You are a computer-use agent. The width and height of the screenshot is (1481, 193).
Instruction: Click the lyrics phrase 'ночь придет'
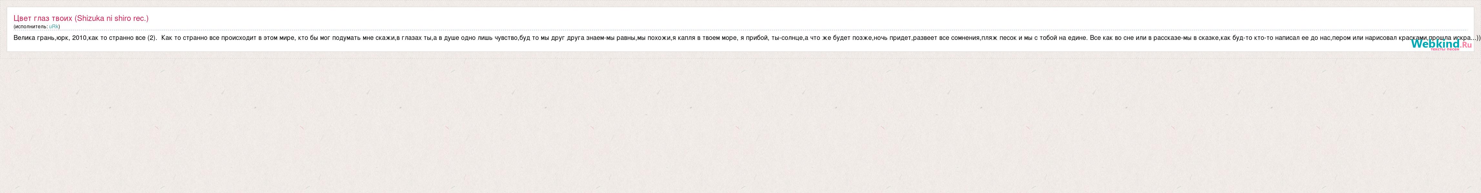(x=892, y=38)
